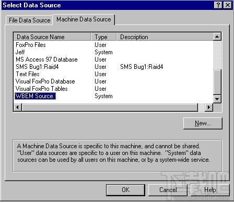234x203 pixels.
Task: Select the WBEM Source data source
Action: coord(36,96)
